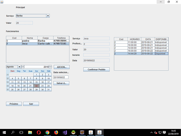The height and width of the screenshot is (136, 181).
Task: Click the Data selecion... field with 2019/08/22
Action: (61, 77)
